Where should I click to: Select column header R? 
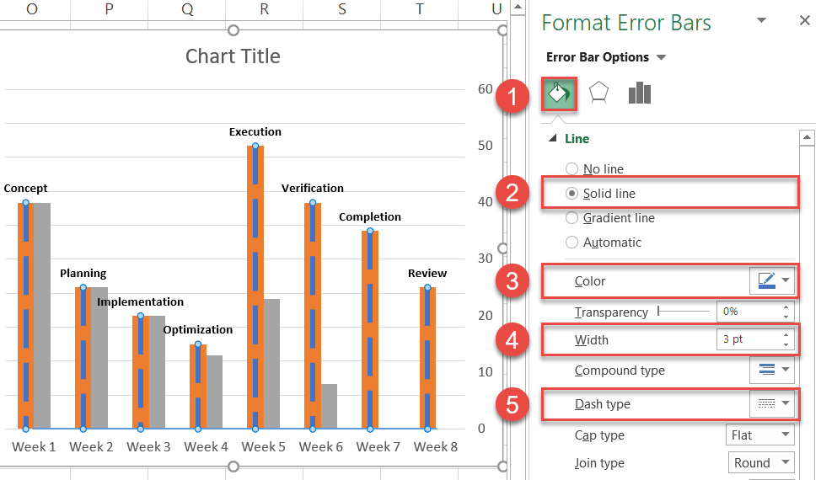[x=265, y=9]
